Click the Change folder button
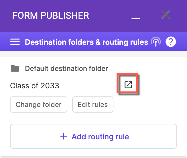Screen dimensions: 187x158 pyautogui.click(x=39, y=105)
